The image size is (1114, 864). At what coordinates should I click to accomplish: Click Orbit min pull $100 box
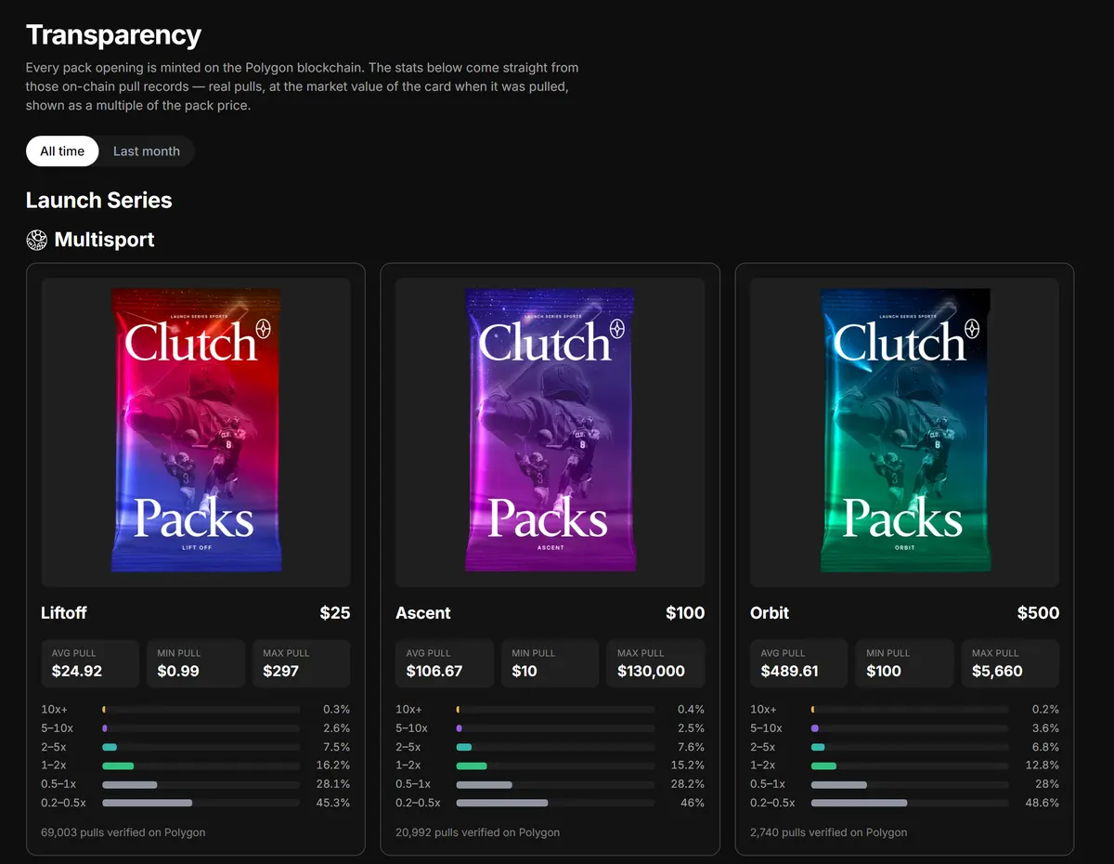click(x=905, y=663)
